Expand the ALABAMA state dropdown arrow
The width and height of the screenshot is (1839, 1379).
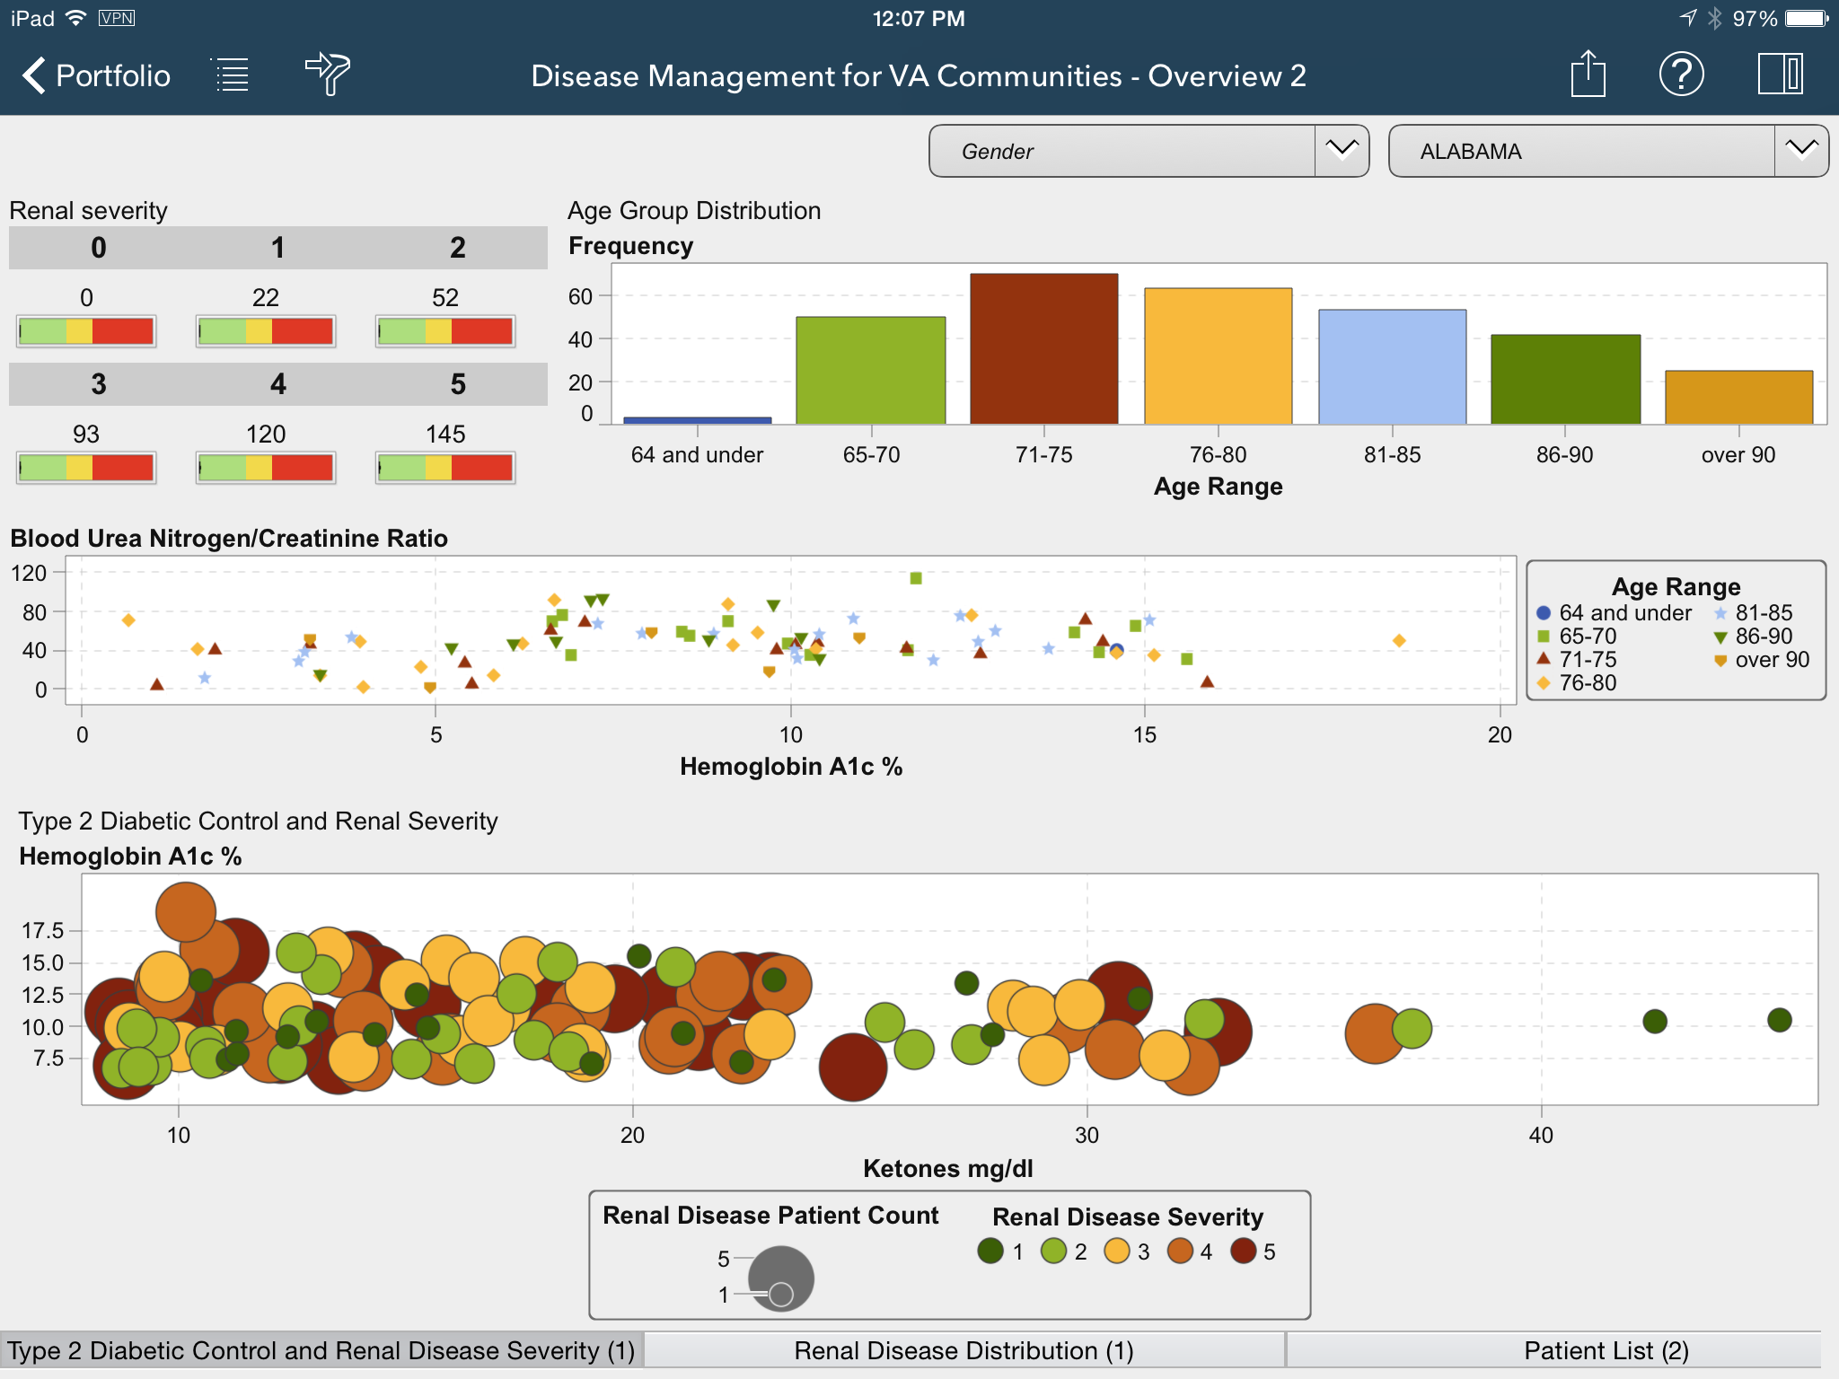(x=1801, y=151)
